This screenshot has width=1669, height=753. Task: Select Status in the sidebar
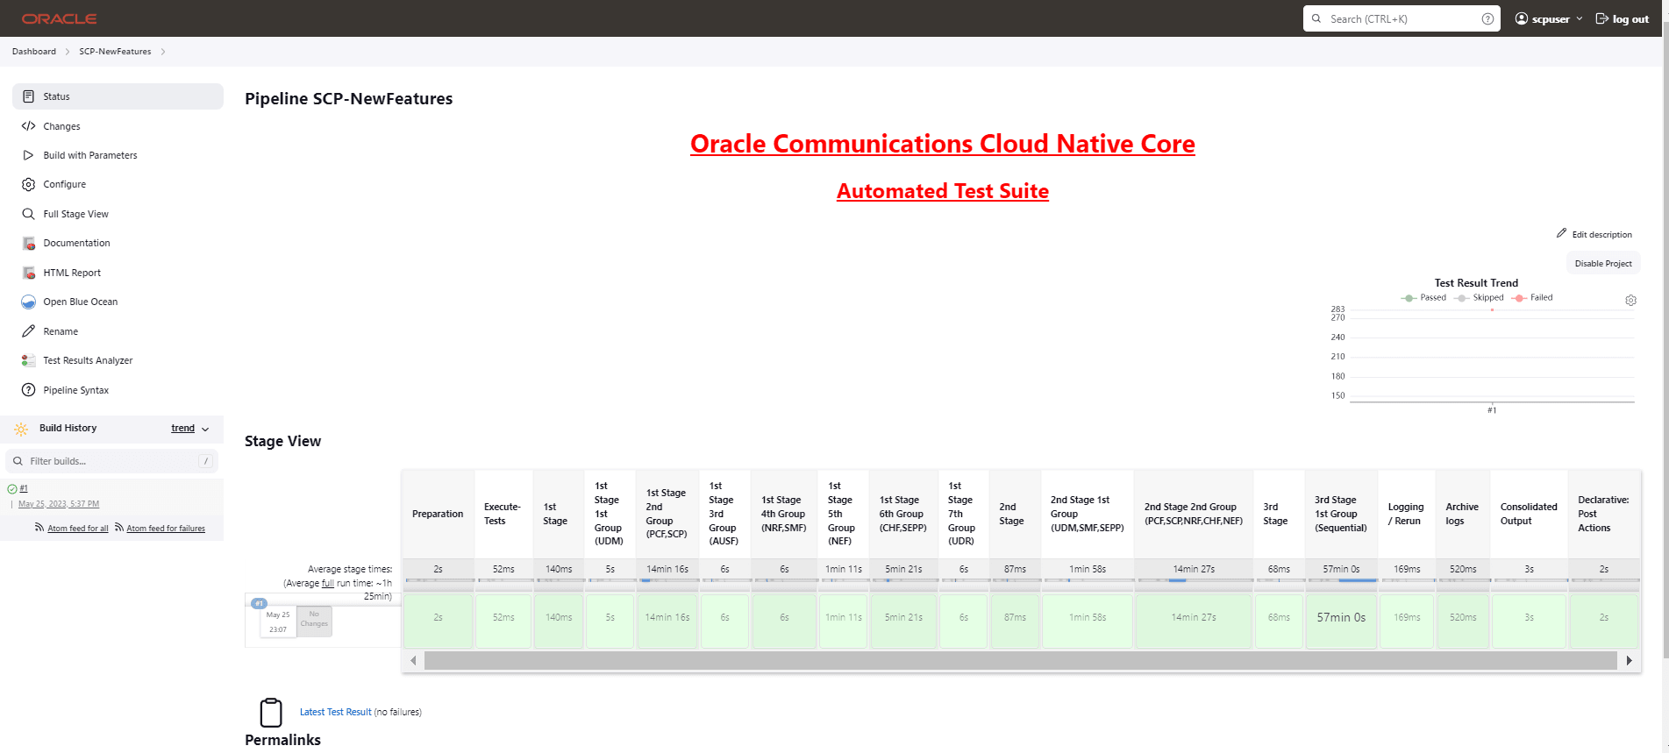tap(118, 96)
